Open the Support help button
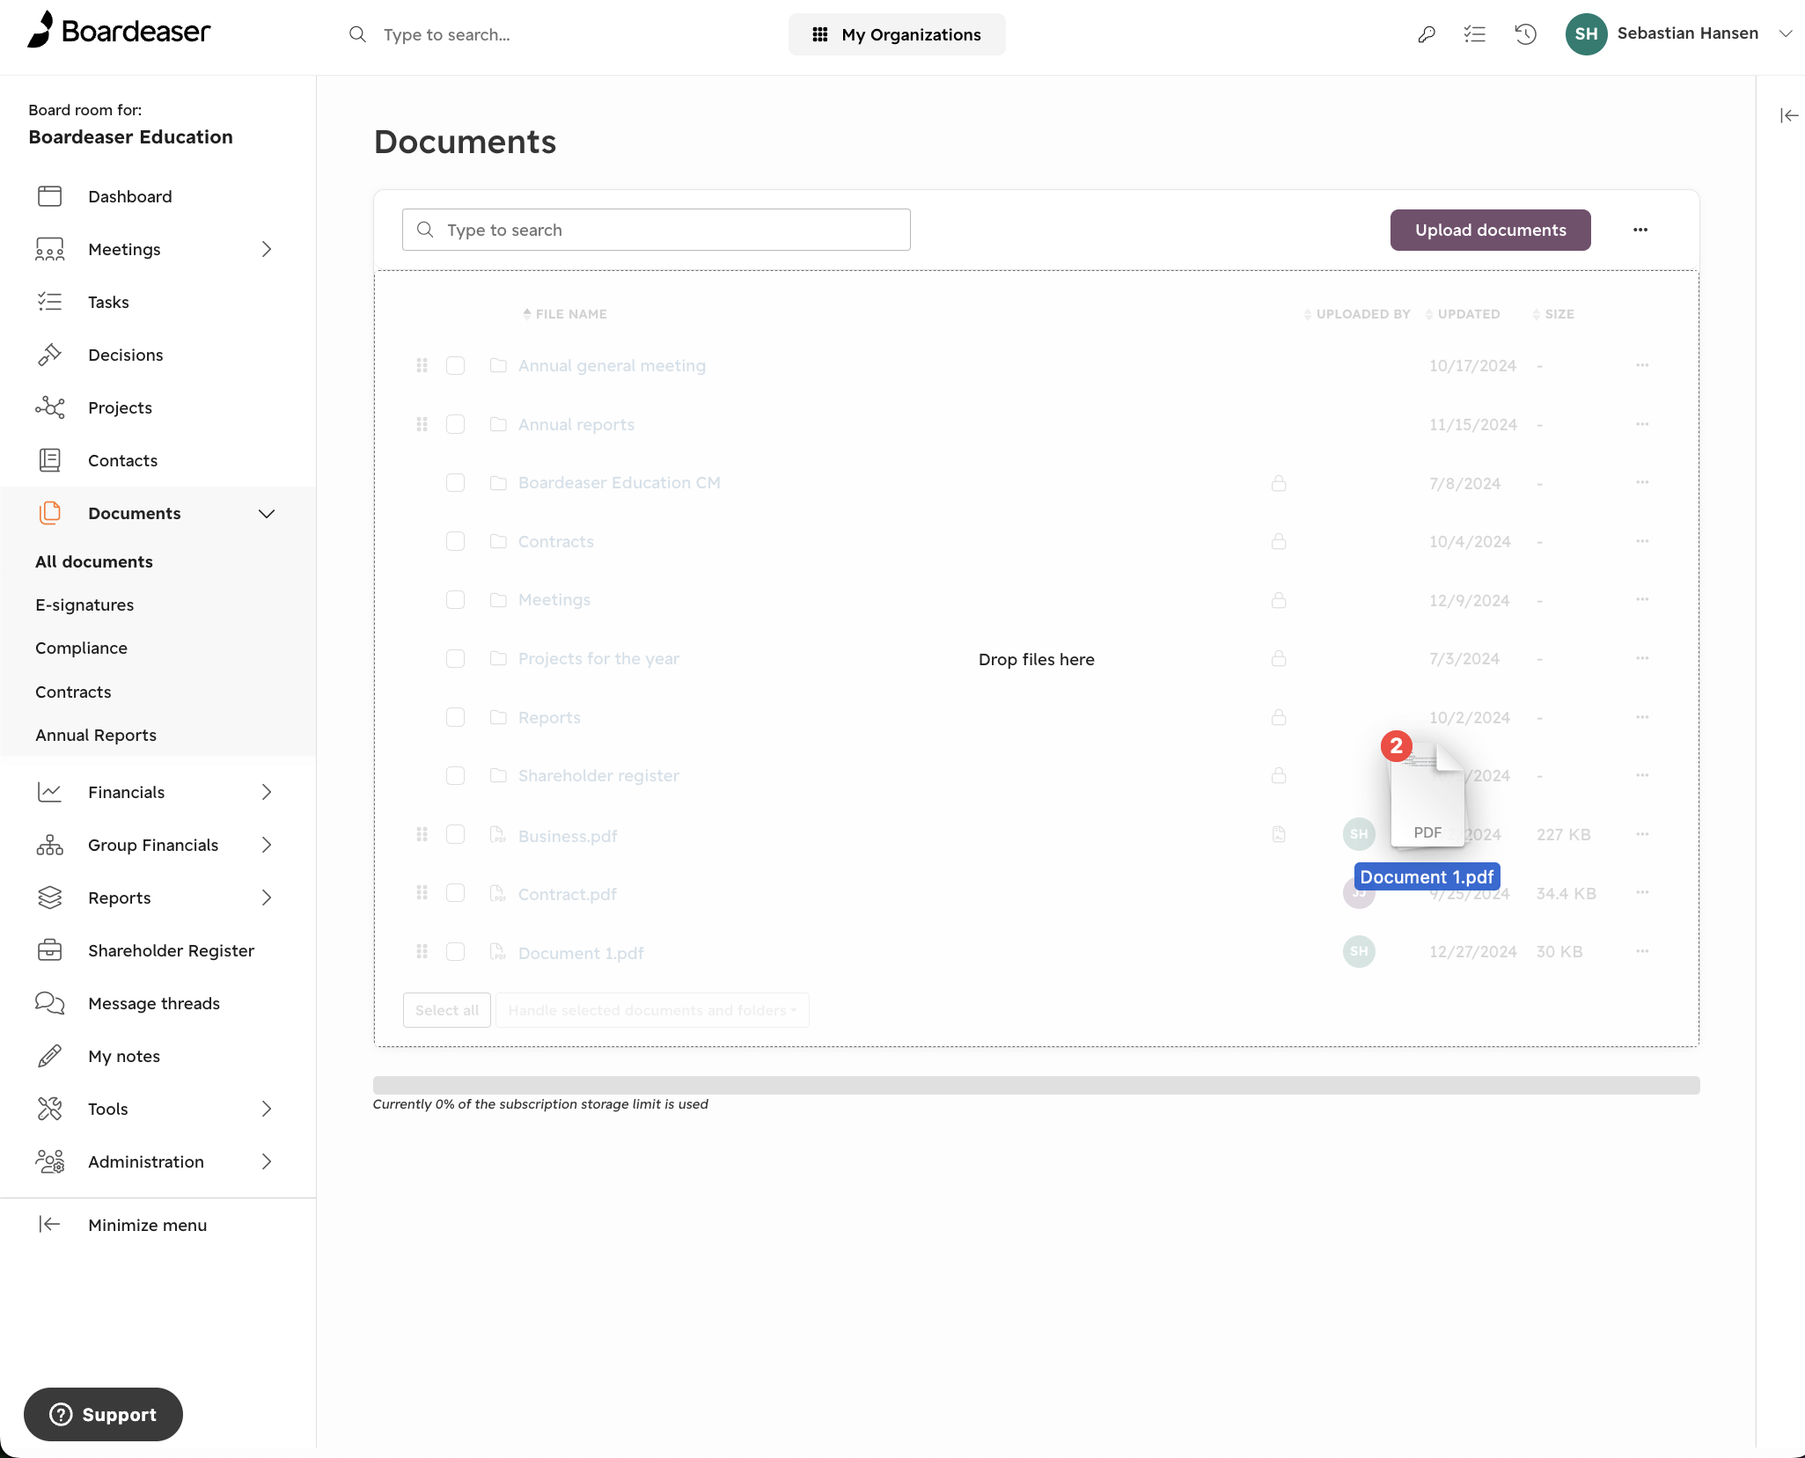 pyautogui.click(x=103, y=1414)
